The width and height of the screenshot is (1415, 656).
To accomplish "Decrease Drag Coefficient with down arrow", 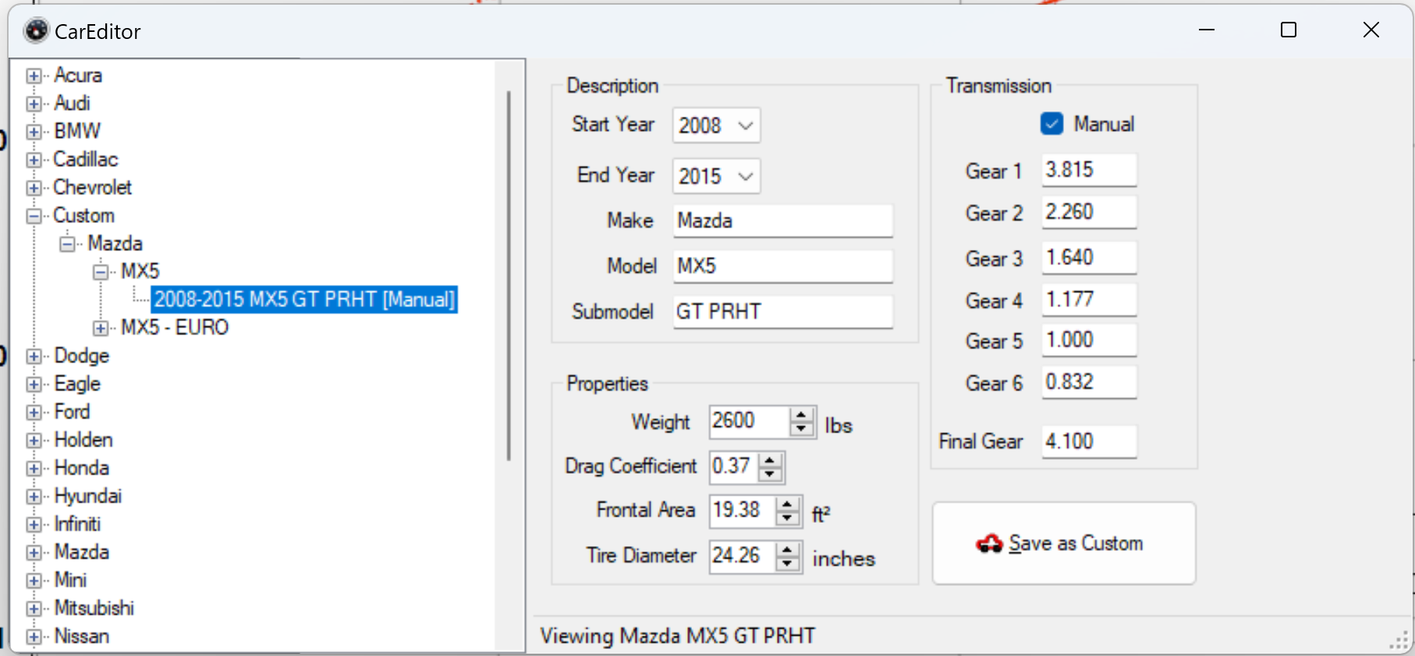I will pos(770,474).
